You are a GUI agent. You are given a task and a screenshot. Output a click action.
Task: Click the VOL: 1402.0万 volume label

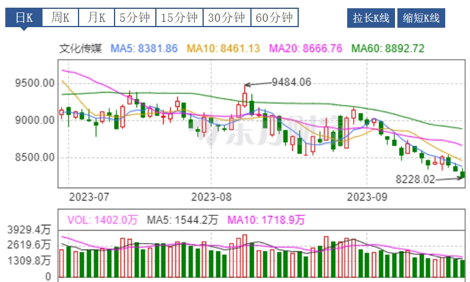pyautogui.click(x=102, y=220)
